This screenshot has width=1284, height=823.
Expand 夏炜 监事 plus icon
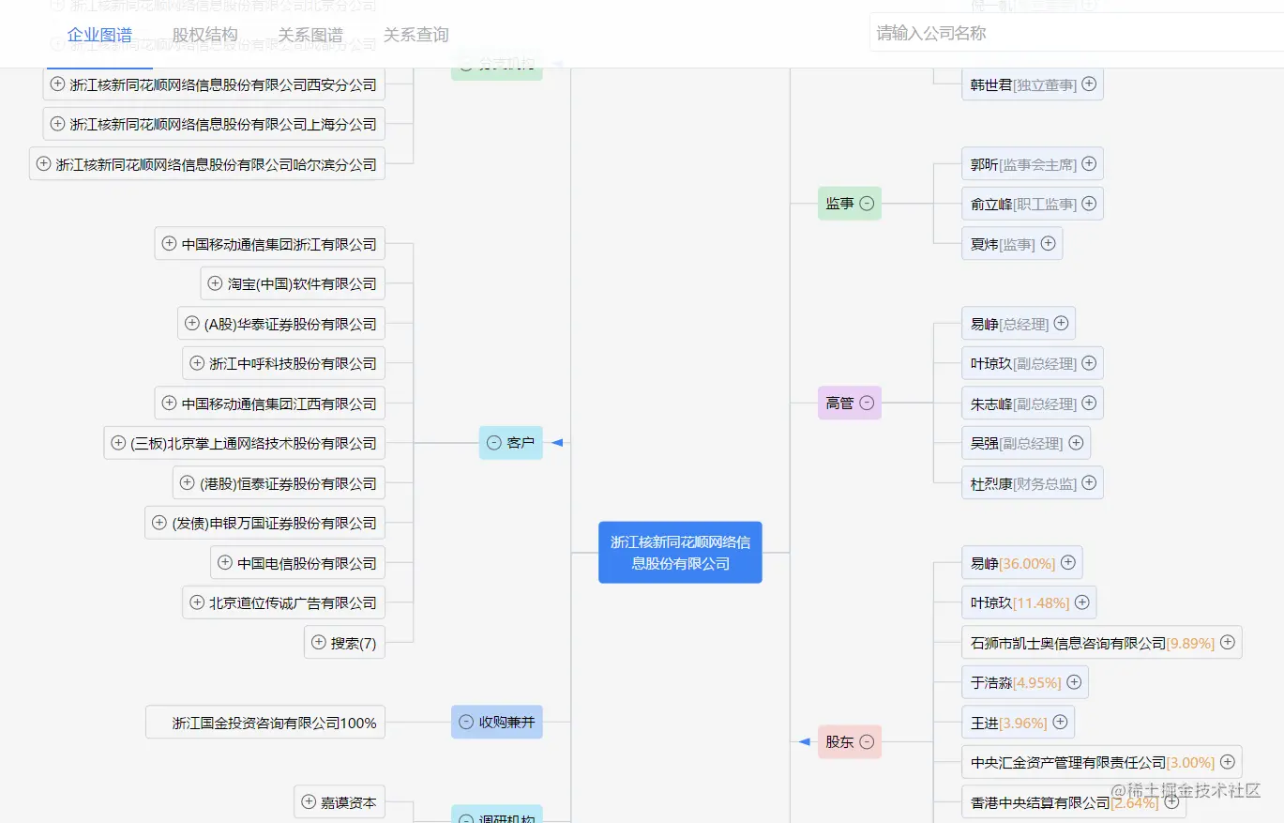[x=1048, y=243]
